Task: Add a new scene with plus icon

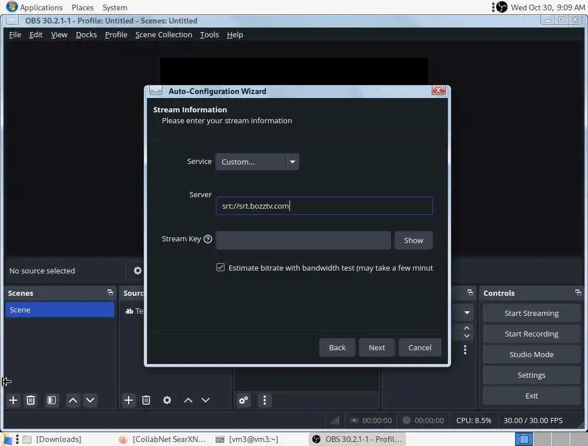Action: [x=13, y=400]
